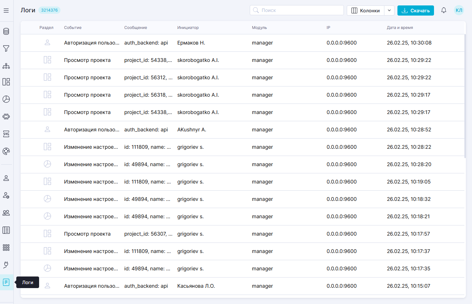Click the Колонки columns button

[x=366, y=10]
